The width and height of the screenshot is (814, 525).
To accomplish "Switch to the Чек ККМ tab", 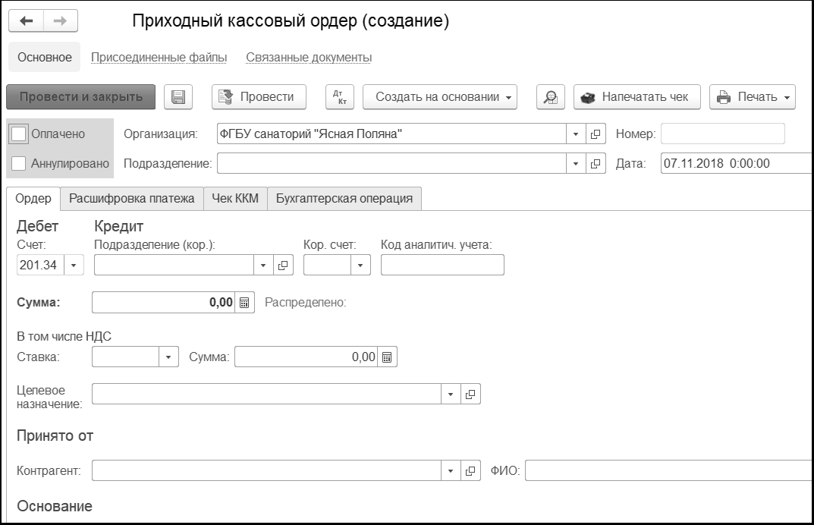I will pyautogui.click(x=235, y=198).
